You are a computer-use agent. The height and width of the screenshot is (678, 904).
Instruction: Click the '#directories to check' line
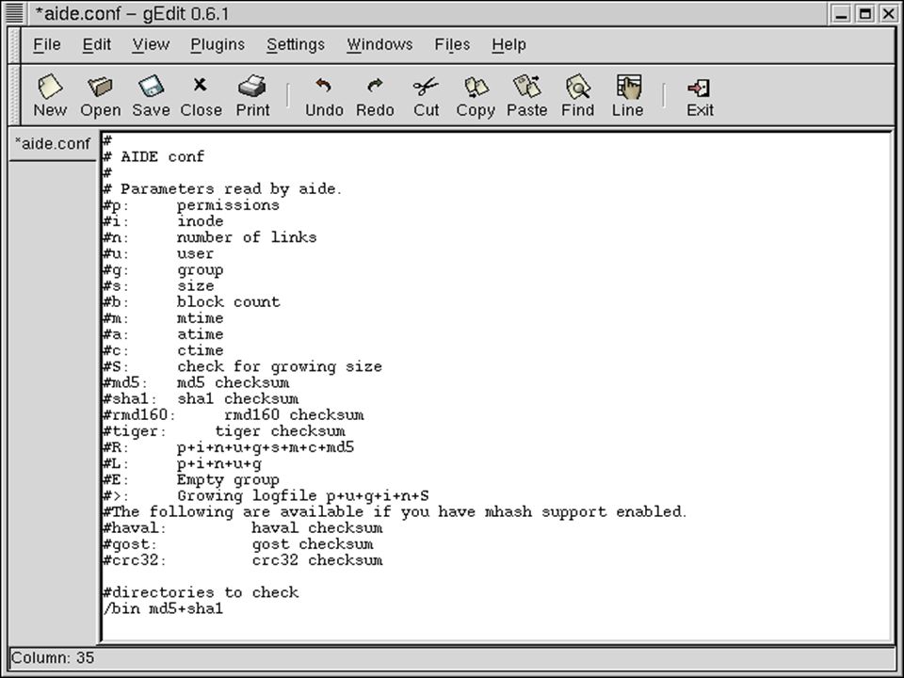[201, 592]
